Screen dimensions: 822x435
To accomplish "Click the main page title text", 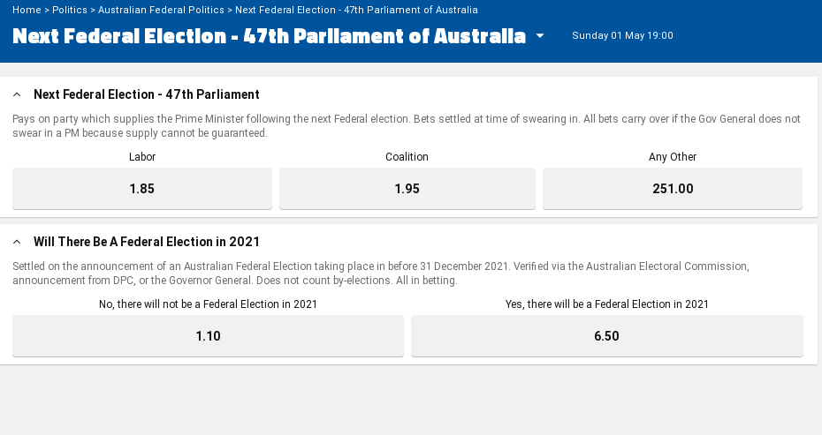I will click(x=270, y=36).
